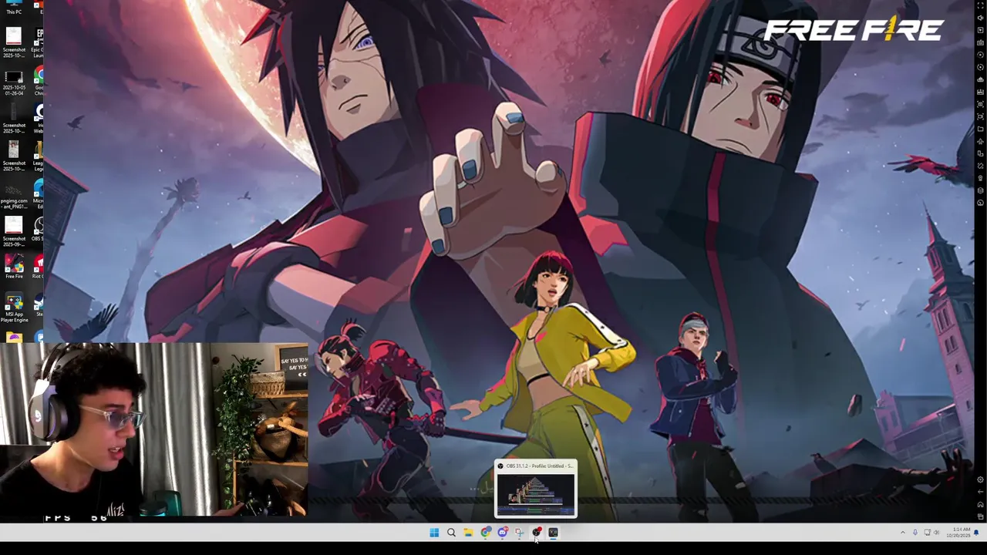Select the Microsoft Edge desktop shortcut
Screen dimensions: 987x555
click(39, 193)
